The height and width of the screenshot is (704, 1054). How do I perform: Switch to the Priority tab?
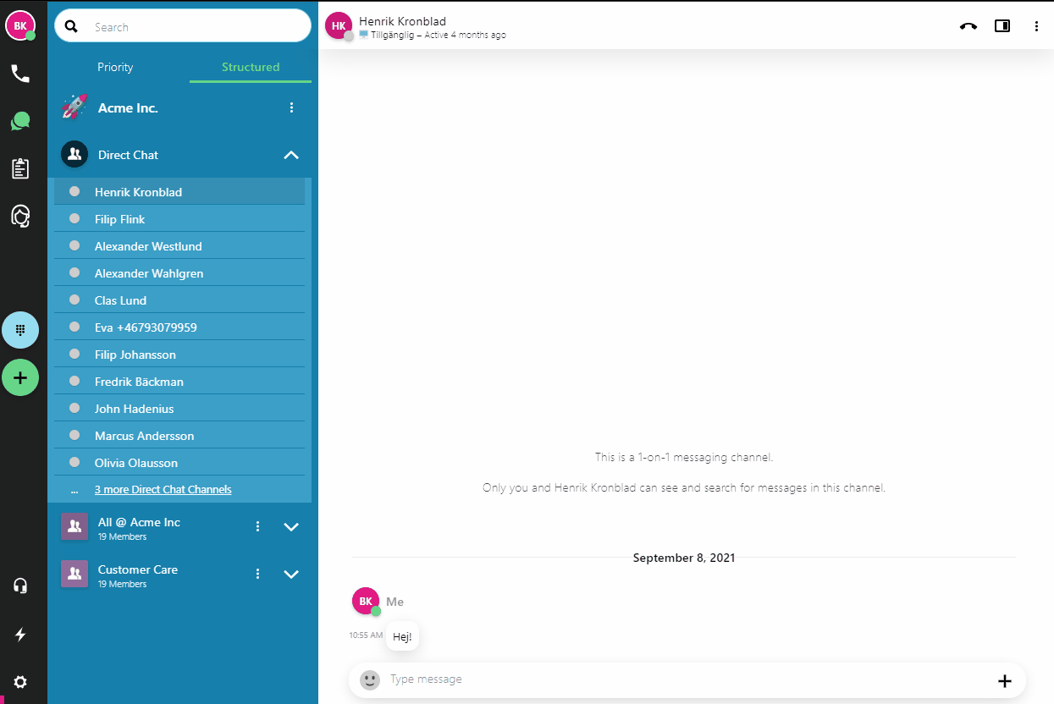click(x=115, y=67)
